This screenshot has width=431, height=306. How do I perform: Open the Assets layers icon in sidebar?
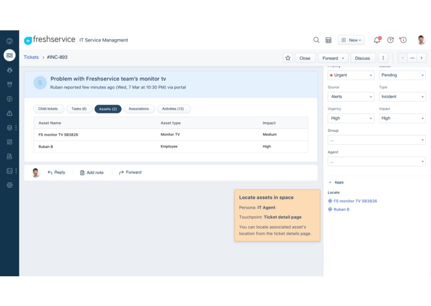(9, 128)
